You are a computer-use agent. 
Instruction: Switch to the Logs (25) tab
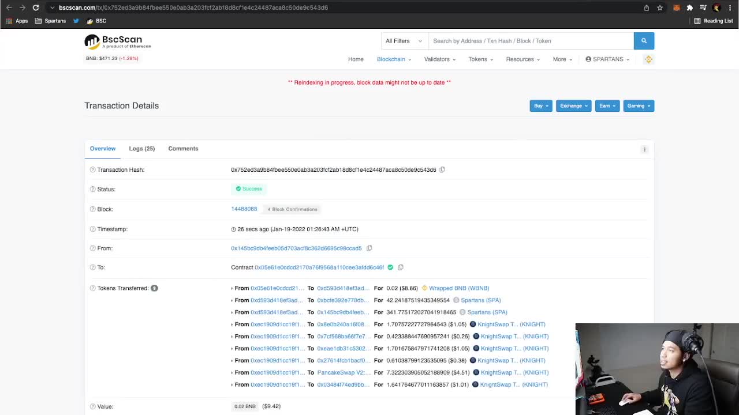(x=142, y=149)
